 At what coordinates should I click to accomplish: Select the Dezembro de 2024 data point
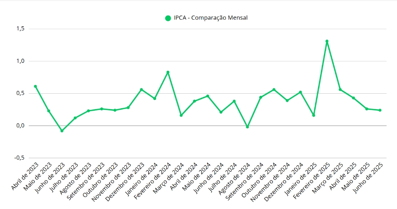coord(301,92)
